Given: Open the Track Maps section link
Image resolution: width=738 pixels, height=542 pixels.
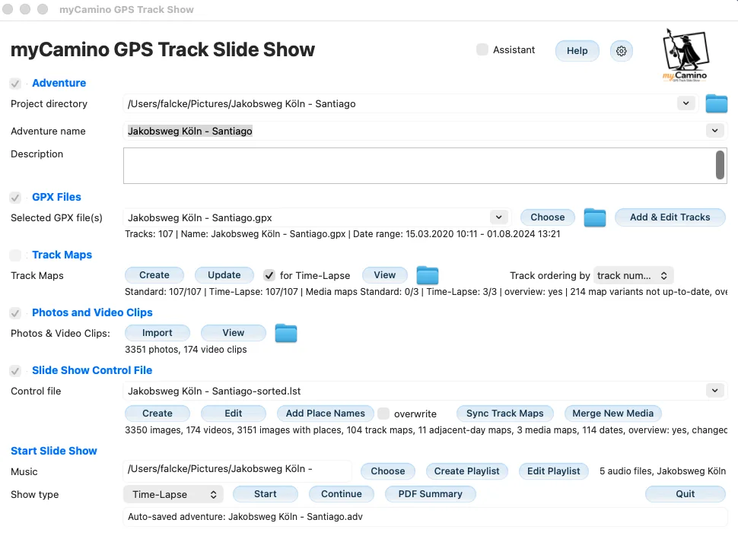Looking at the screenshot, I should (62, 255).
